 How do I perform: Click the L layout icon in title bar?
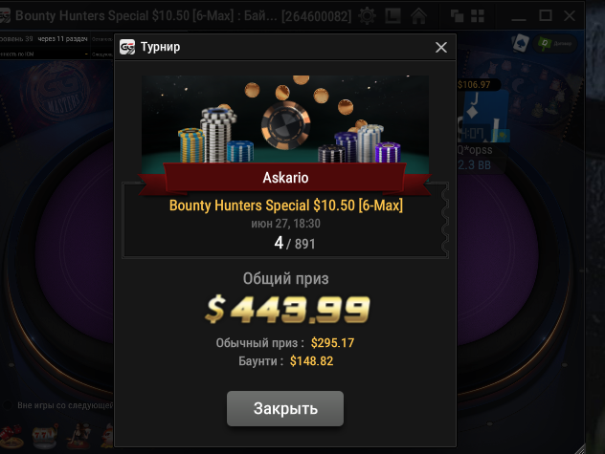click(392, 16)
